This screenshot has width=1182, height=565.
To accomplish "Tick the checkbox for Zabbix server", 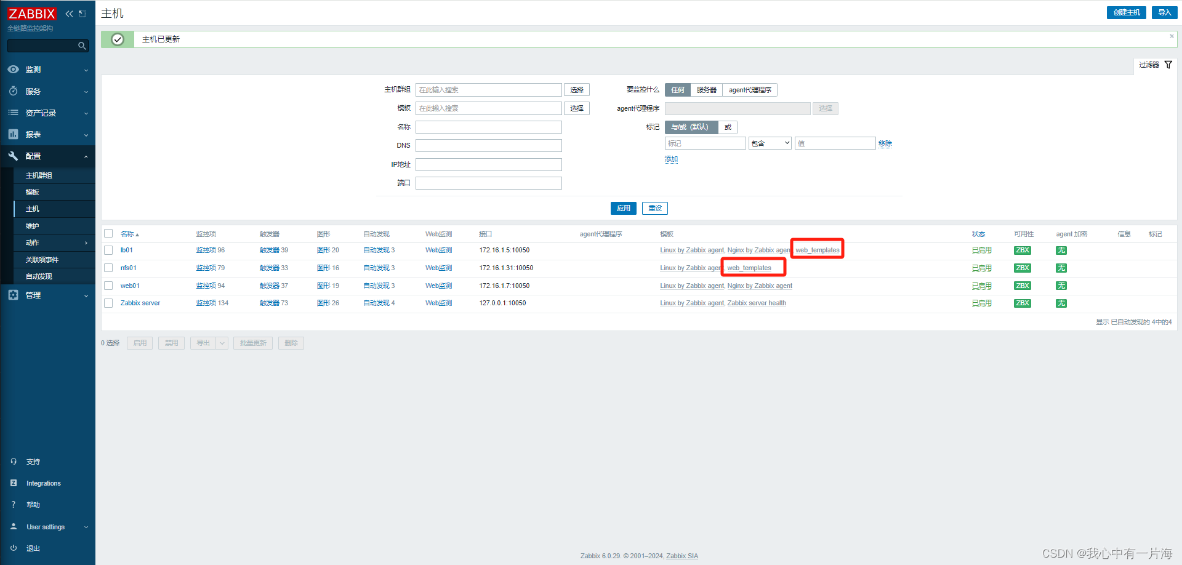I will [108, 303].
